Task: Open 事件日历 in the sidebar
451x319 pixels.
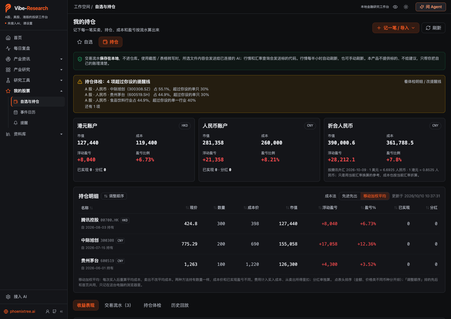Action: (38, 112)
